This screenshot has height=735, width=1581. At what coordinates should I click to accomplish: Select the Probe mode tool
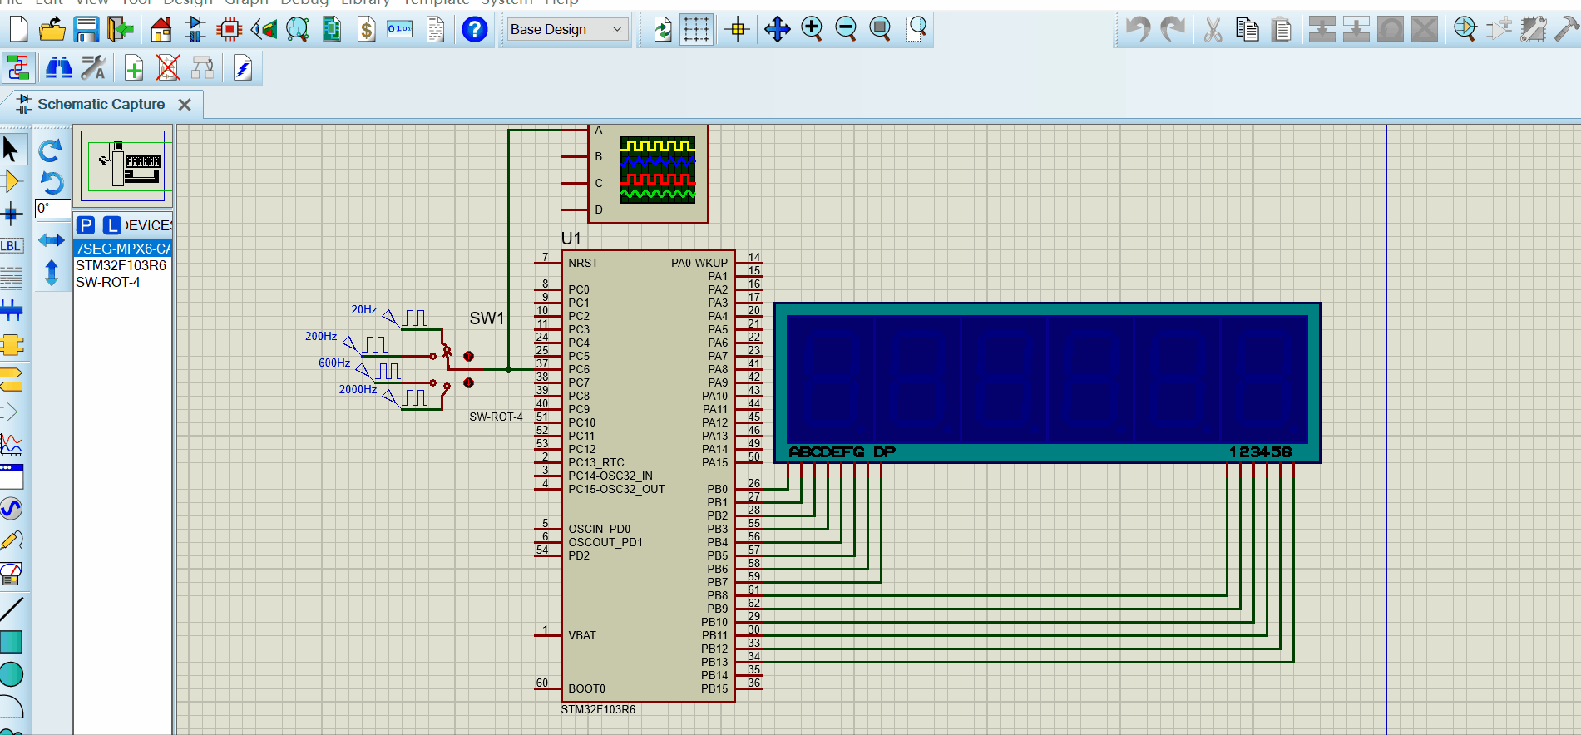(12, 540)
